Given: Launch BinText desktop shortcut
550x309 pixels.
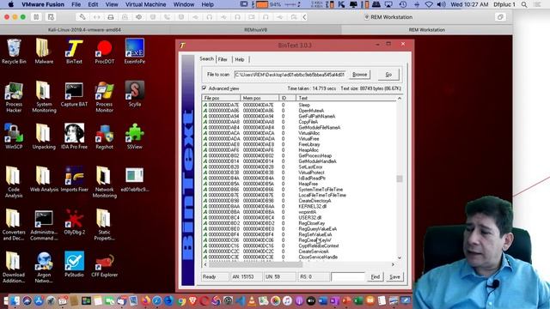Looking at the screenshot, I should (x=74, y=51).
